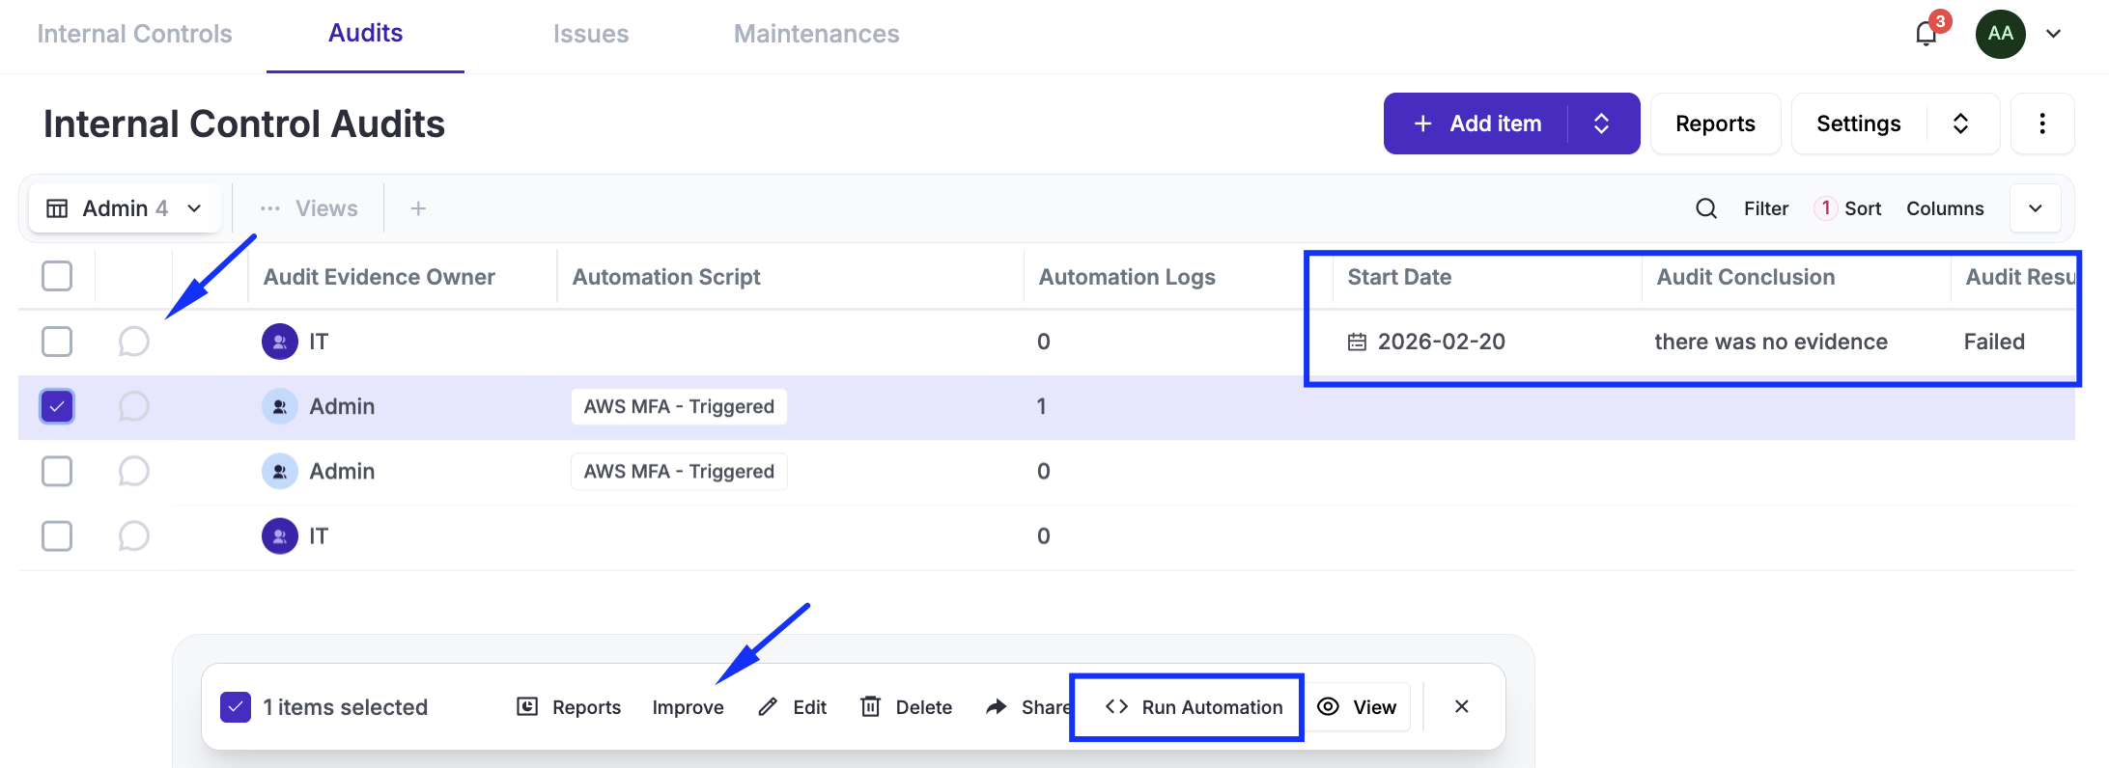
Task: Check the last IT row checkbox
Action: point(57,535)
